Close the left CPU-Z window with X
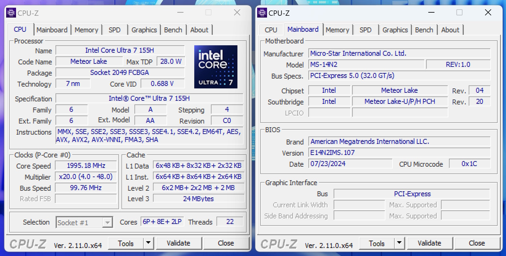 (237, 13)
